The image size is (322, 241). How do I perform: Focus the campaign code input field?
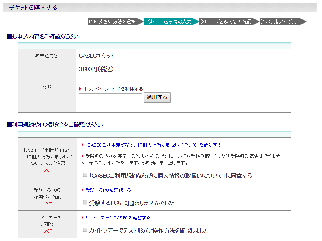point(110,98)
